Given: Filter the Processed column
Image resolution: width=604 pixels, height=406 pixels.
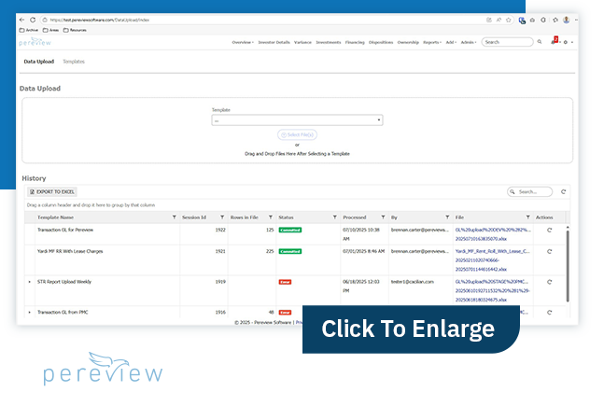Looking at the screenshot, I should (383, 217).
